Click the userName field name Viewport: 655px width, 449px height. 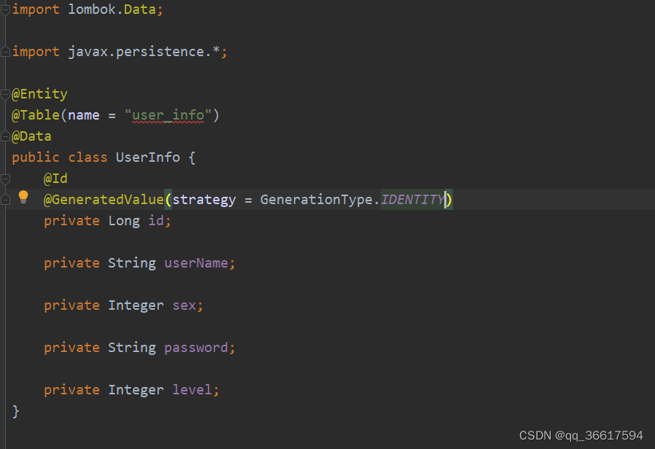[x=198, y=262]
